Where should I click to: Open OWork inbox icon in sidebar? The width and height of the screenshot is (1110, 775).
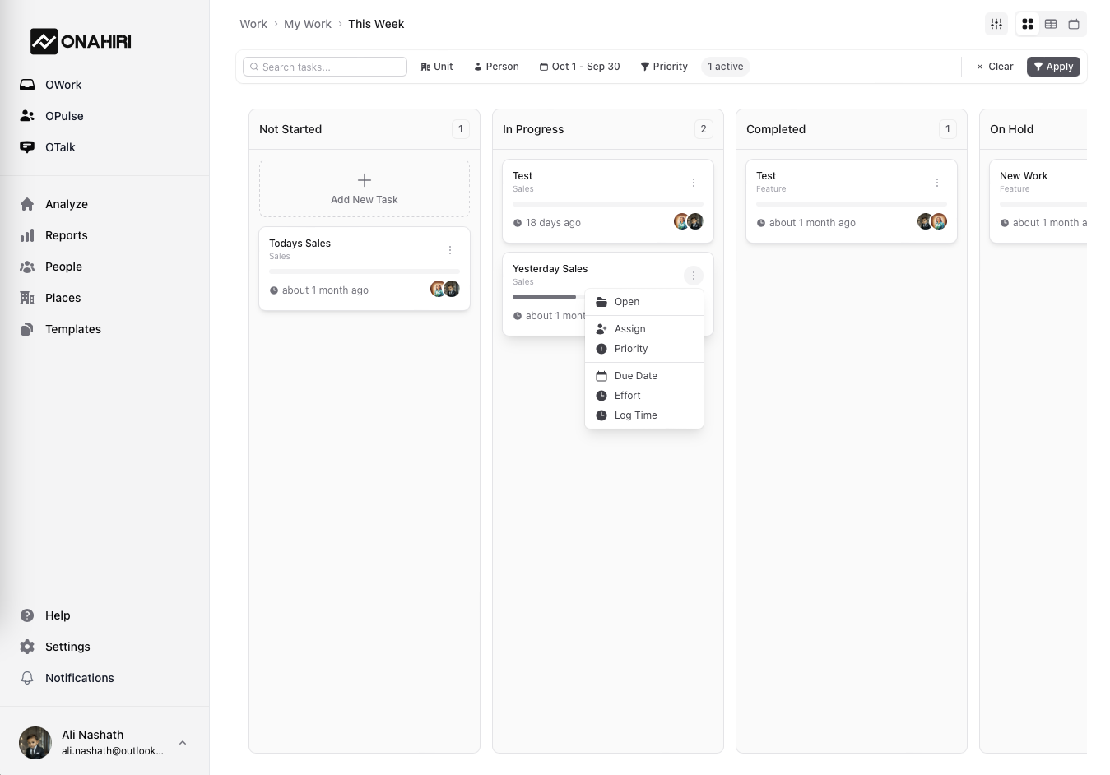pos(27,85)
